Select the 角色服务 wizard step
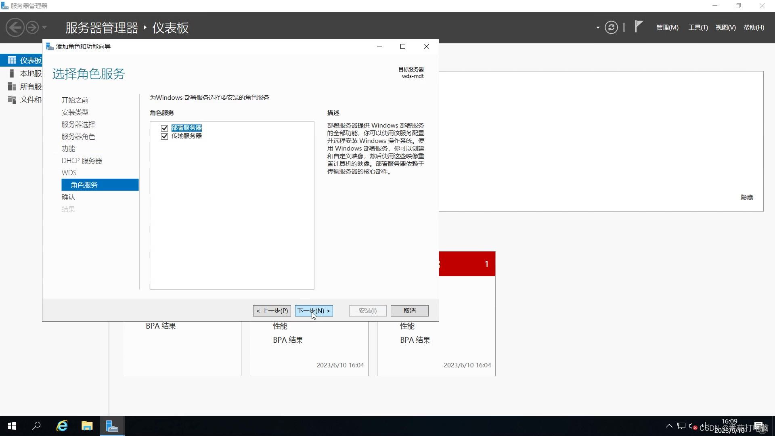 (x=100, y=185)
